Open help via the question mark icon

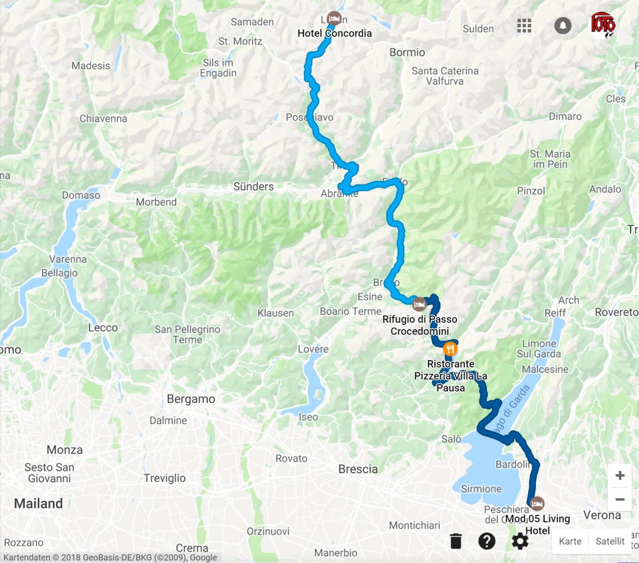[487, 541]
